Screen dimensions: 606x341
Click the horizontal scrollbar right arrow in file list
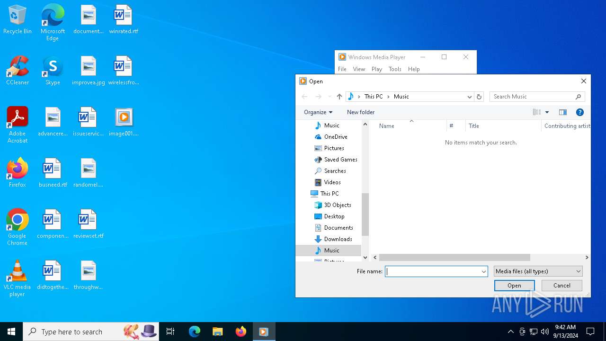click(x=587, y=258)
